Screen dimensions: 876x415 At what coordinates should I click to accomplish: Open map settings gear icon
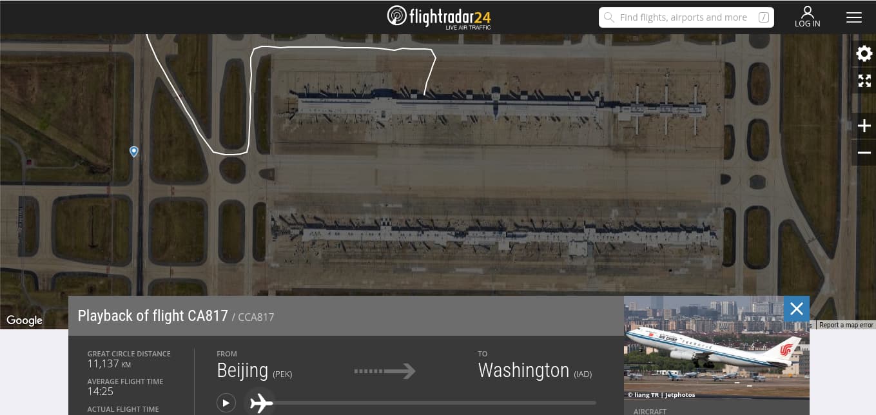(x=864, y=53)
